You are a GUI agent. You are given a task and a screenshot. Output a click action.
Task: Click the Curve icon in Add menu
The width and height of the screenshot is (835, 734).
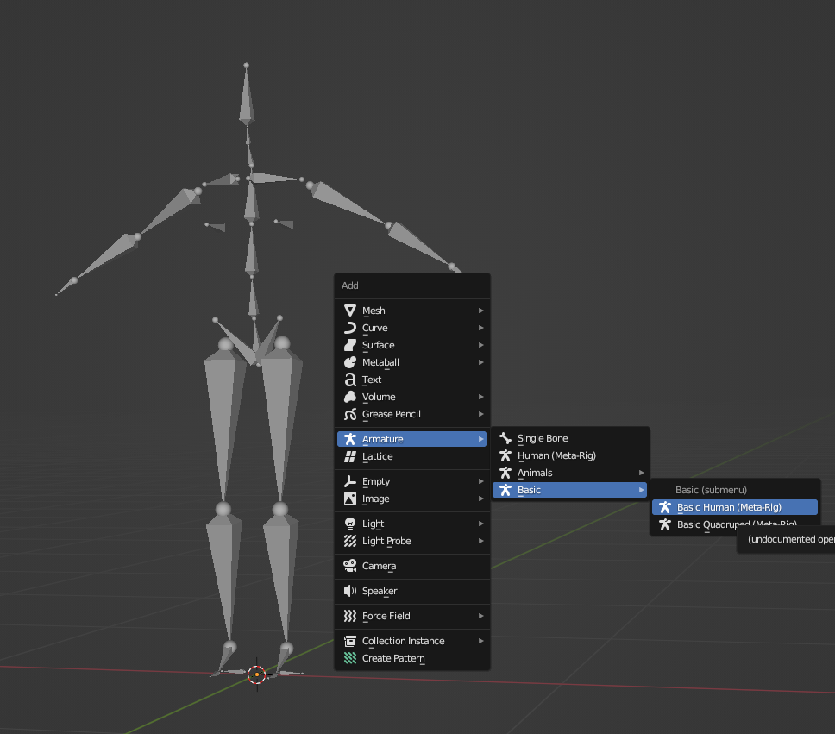tap(350, 328)
